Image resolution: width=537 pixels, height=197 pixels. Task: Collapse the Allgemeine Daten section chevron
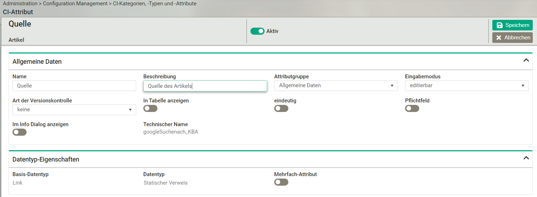[526, 60]
